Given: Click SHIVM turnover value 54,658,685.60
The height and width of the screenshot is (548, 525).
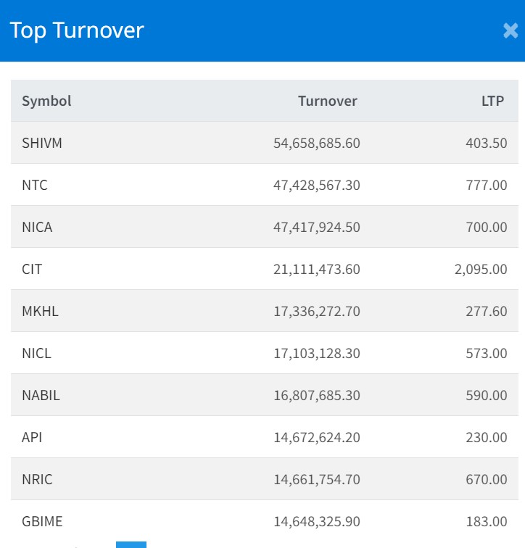Looking at the screenshot, I should click(316, 143).
